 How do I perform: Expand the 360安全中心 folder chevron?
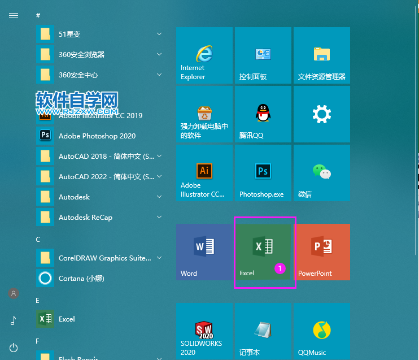(x=159, y=75)
